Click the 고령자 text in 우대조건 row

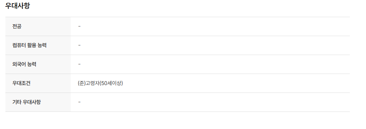click(93, 83)
